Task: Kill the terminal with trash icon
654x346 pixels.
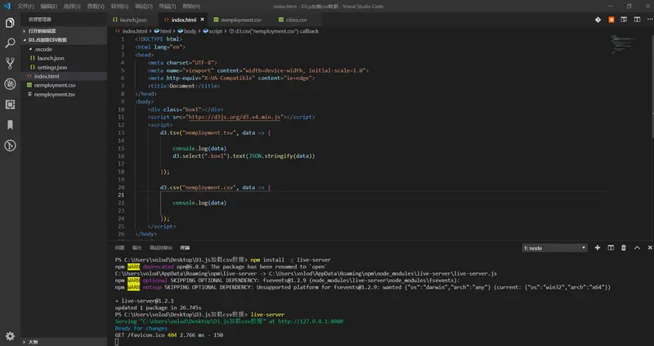Action: point(624,248)
